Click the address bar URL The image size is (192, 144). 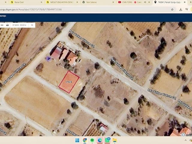pos(31,10)
